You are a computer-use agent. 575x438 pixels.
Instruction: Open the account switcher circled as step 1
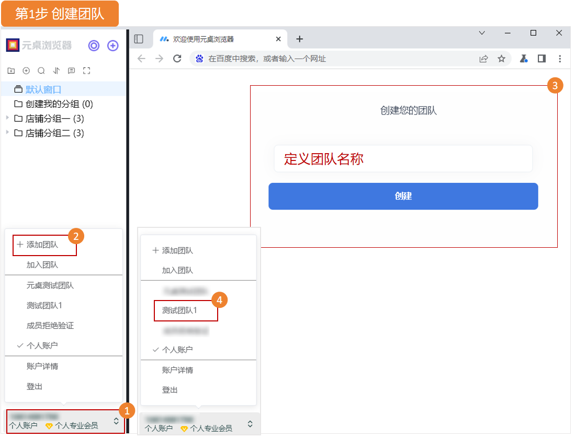pyautogui.click(x=65, y=421)
